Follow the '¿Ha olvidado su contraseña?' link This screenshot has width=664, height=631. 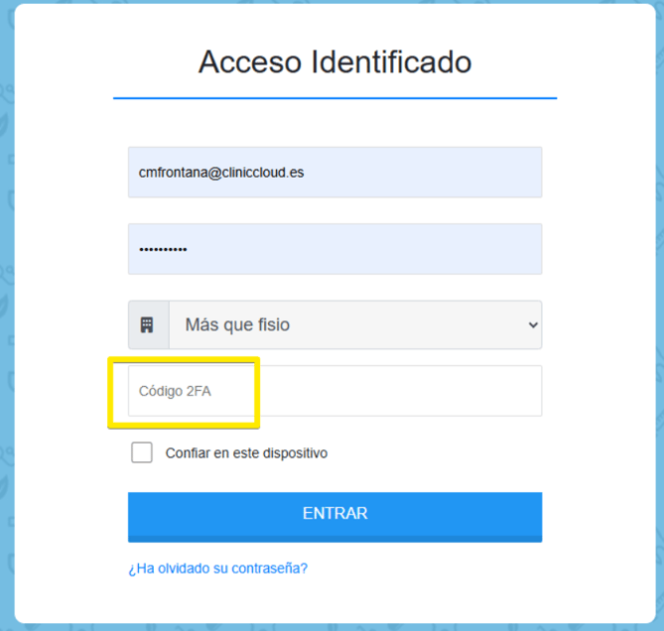tap(218, 568)
